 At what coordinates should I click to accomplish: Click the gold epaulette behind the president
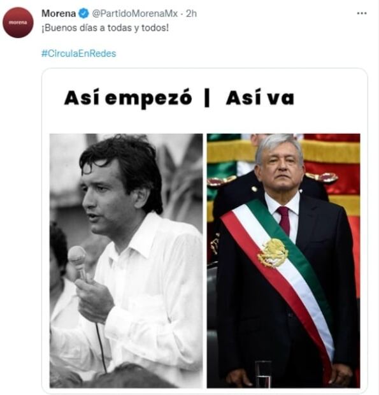tap(321, 177)
